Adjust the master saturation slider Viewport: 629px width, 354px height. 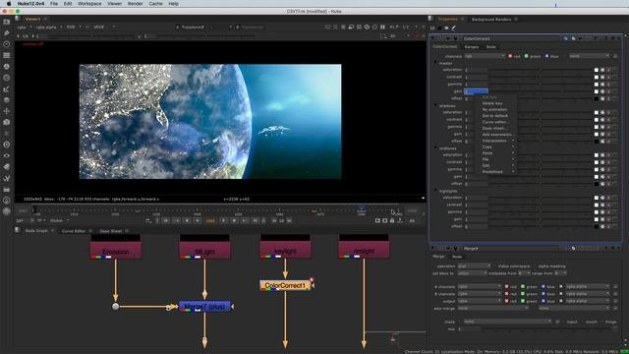point(541,70)
